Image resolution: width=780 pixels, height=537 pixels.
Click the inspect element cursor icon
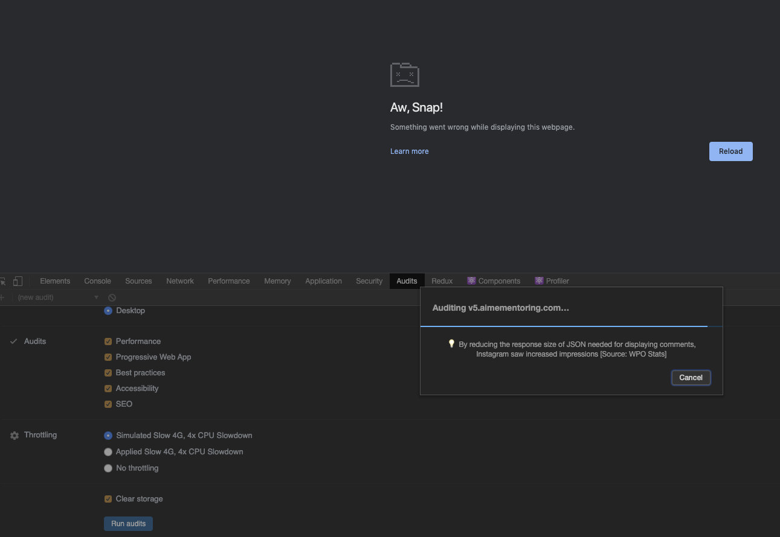click(3, 281)
